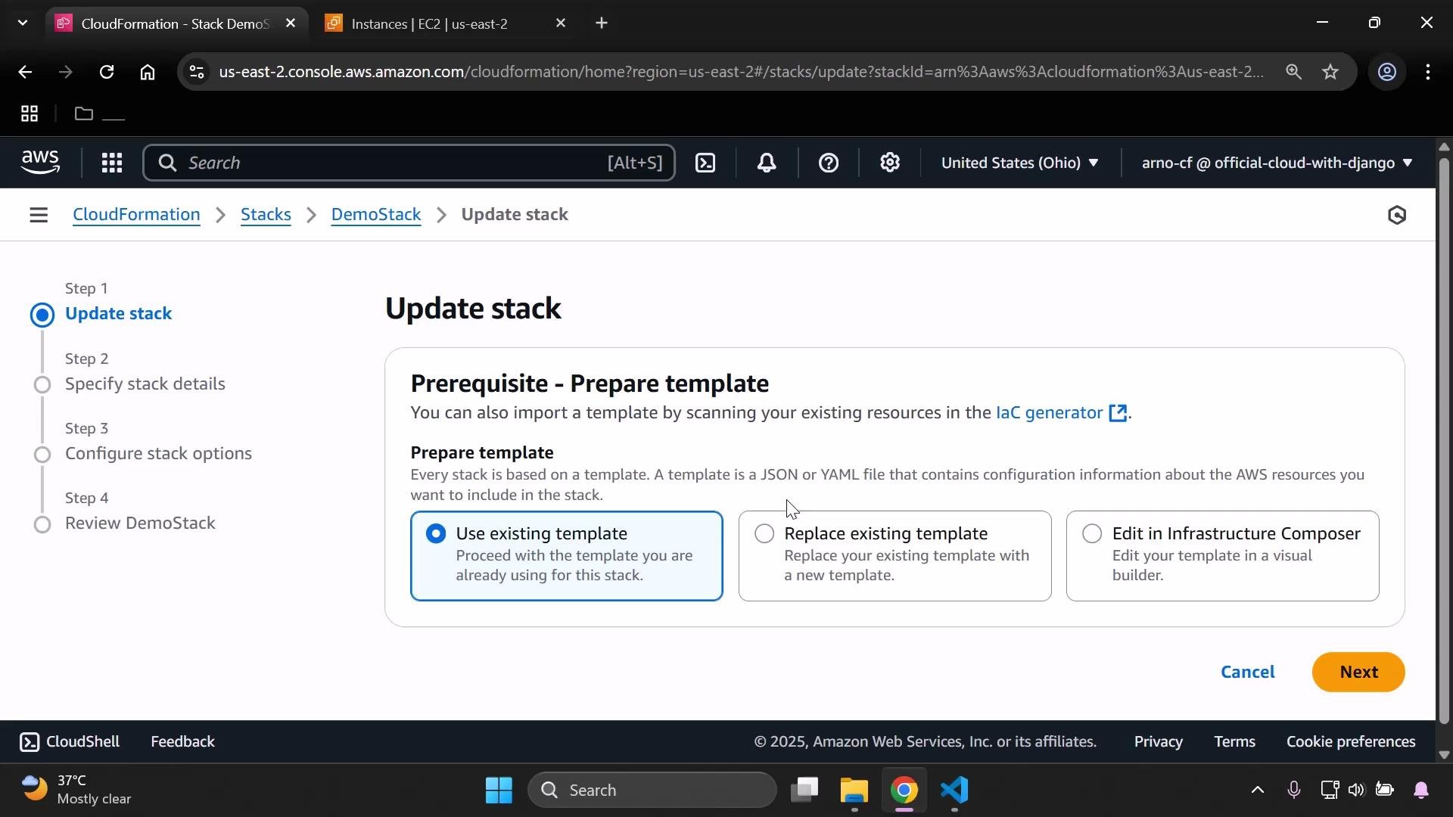Open the browser zoom magnifier icon
The image size is (1453, 817).
click(1293, 72)
